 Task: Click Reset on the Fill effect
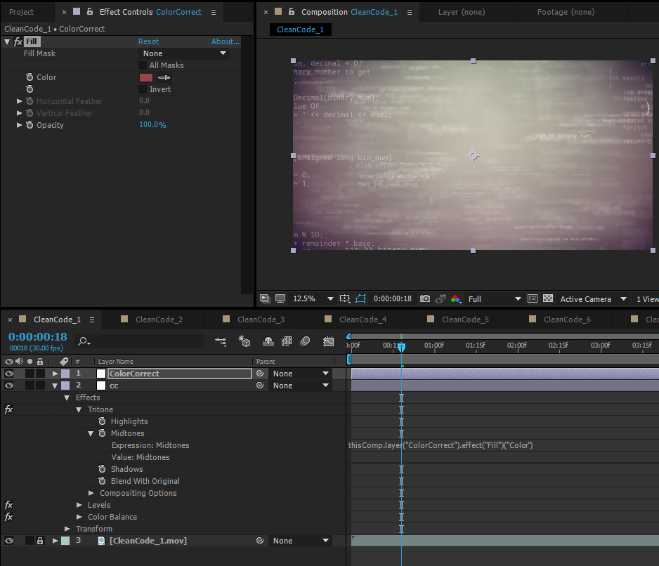pos(148,41)
